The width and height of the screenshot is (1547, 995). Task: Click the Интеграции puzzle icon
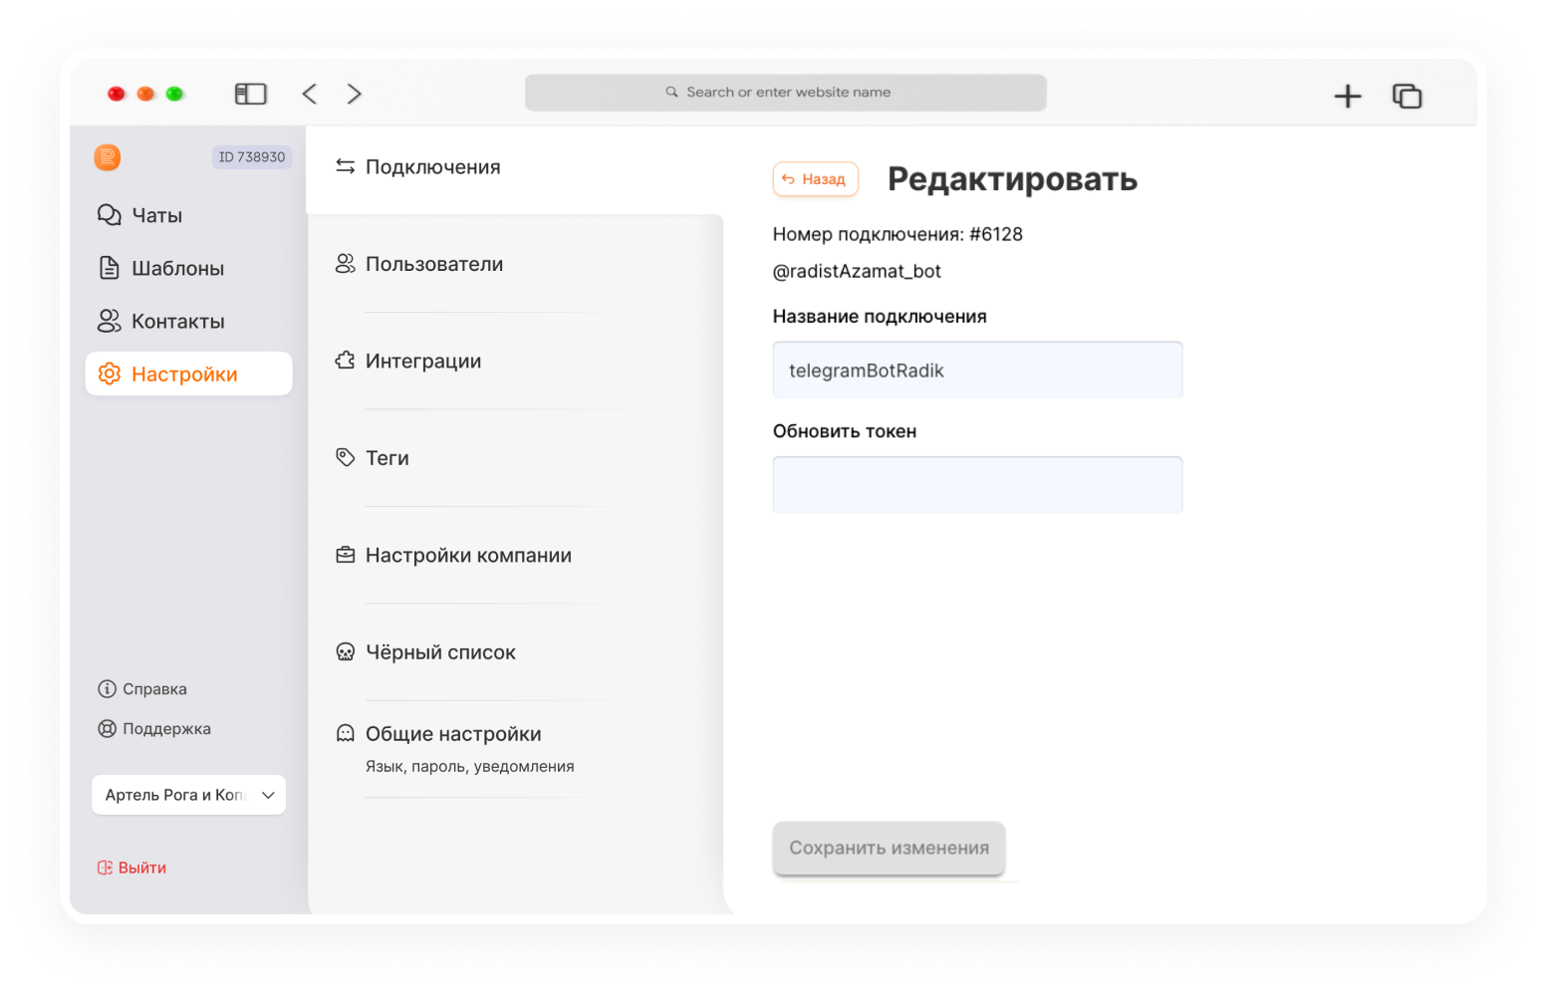345,361
